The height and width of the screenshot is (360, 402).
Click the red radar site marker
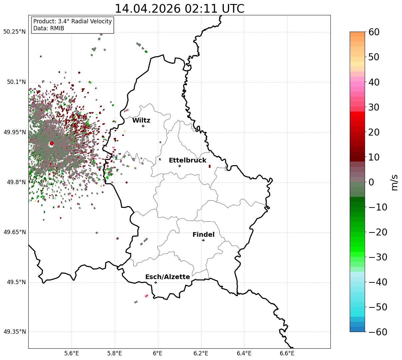coord(51,144)
